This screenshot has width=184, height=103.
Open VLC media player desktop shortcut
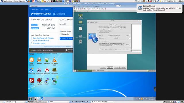[x=54, y=61]
